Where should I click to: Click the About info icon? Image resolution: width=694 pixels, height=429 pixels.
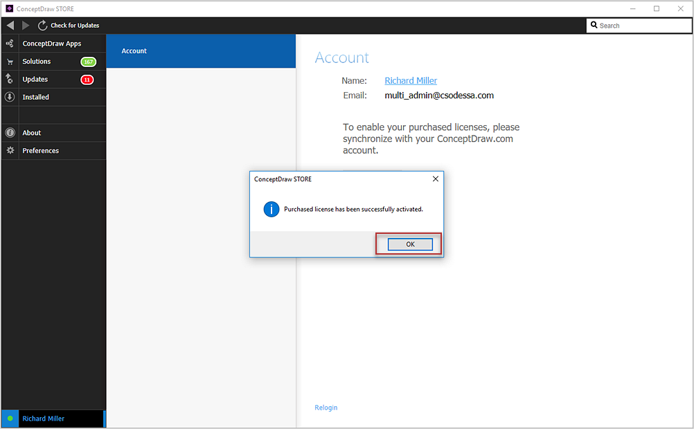coord(10,133)
